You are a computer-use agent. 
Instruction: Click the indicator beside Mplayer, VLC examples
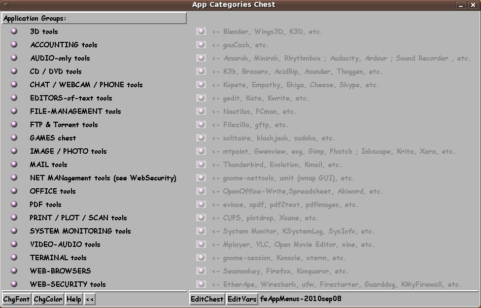[x=201, y=244]
